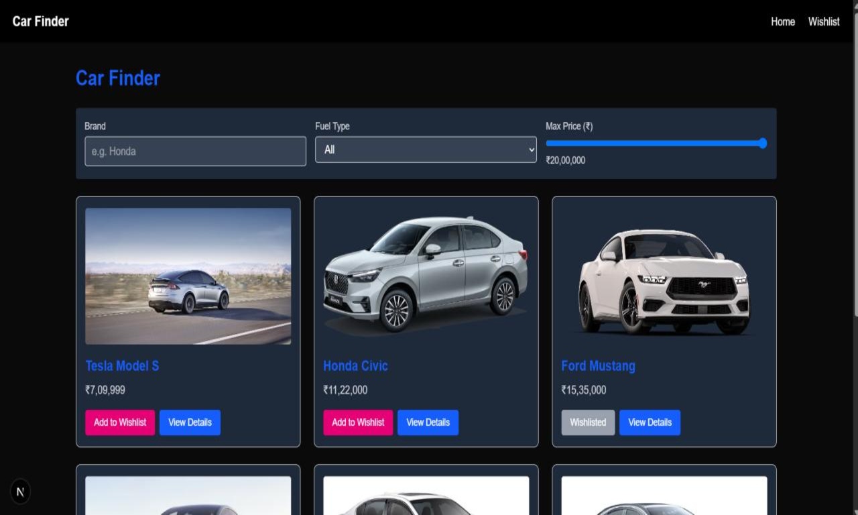
Task: Click the Ford Mustang title
Action: [598, 365]
